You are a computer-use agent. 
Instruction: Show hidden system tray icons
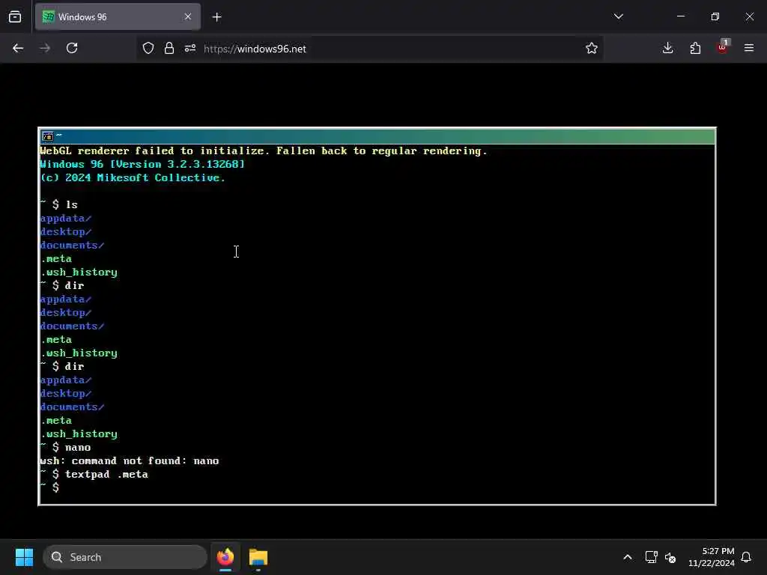click(x=628, y=557)
